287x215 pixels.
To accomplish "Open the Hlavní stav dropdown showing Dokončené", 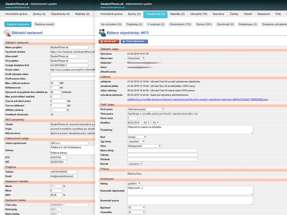I will click(x=136, y=58).
